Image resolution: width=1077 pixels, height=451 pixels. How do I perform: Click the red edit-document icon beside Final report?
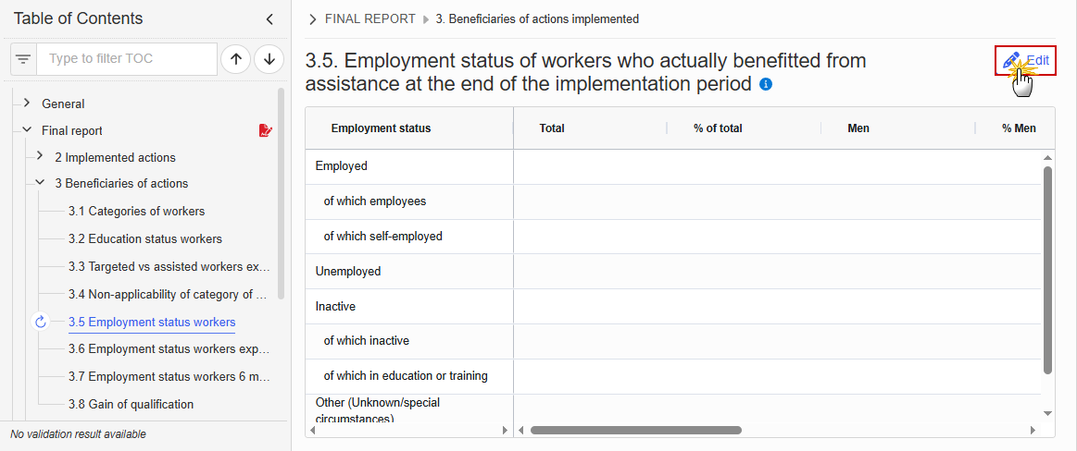(265, 130)
